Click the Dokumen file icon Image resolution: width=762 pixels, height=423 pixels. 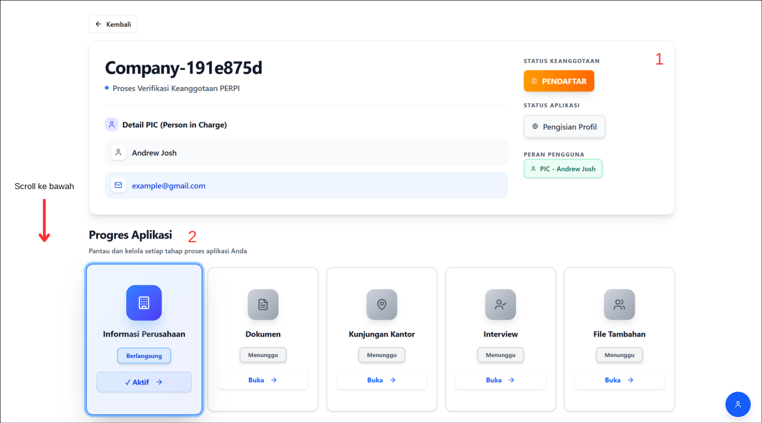click(x=263, y=305)
